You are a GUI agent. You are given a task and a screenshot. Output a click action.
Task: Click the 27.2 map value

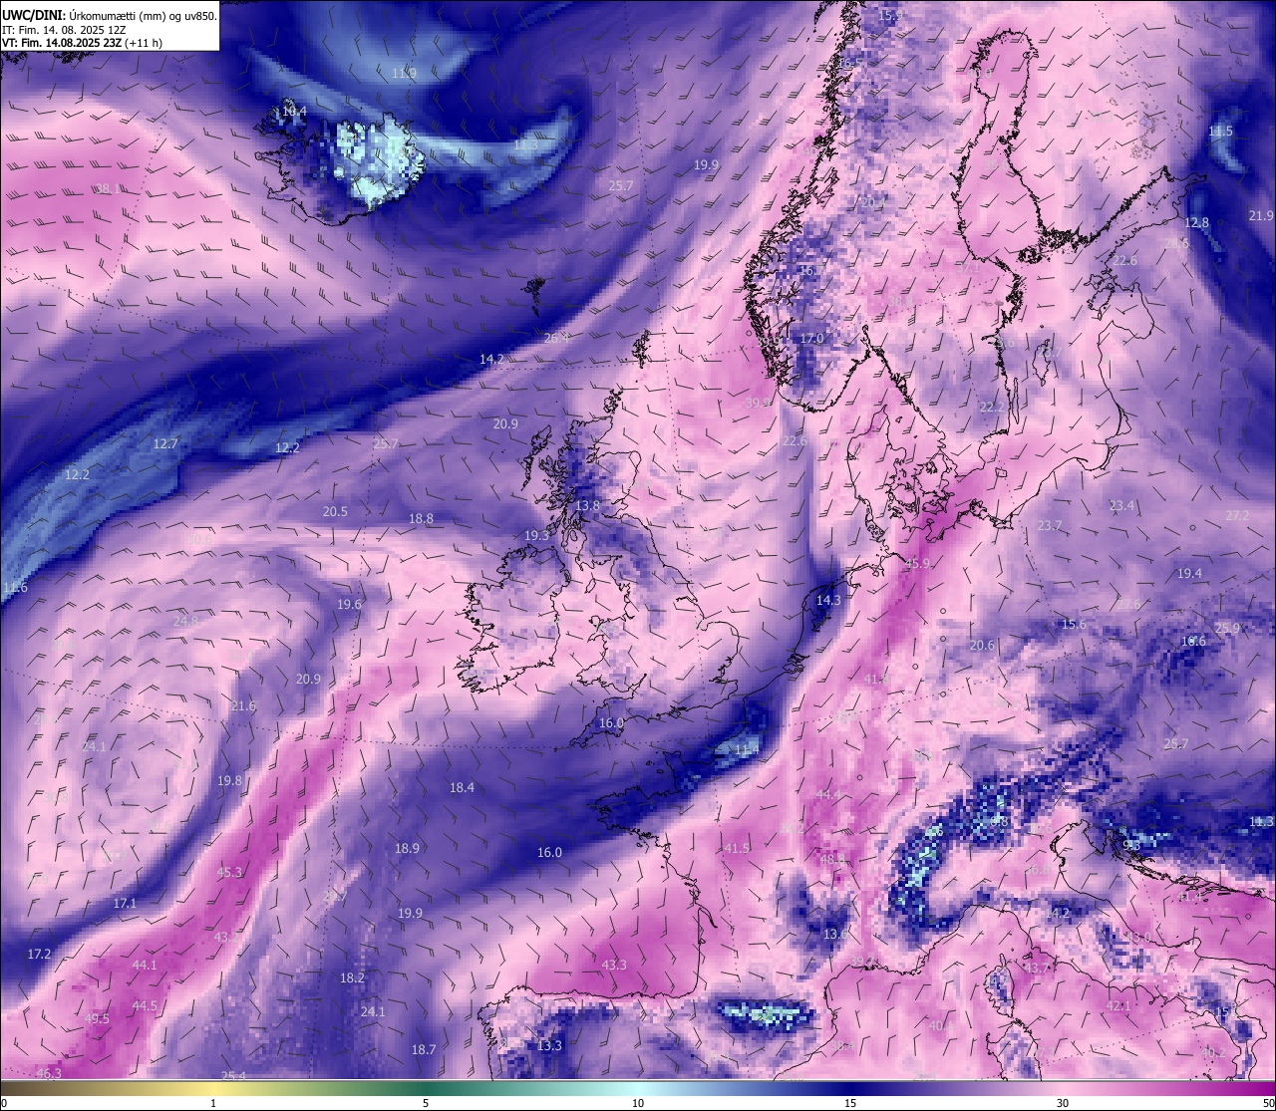[1237, 515]
